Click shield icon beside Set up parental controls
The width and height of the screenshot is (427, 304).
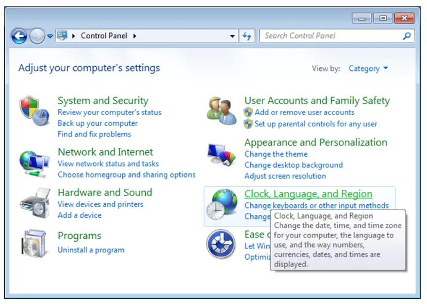[x=248, y=124]
